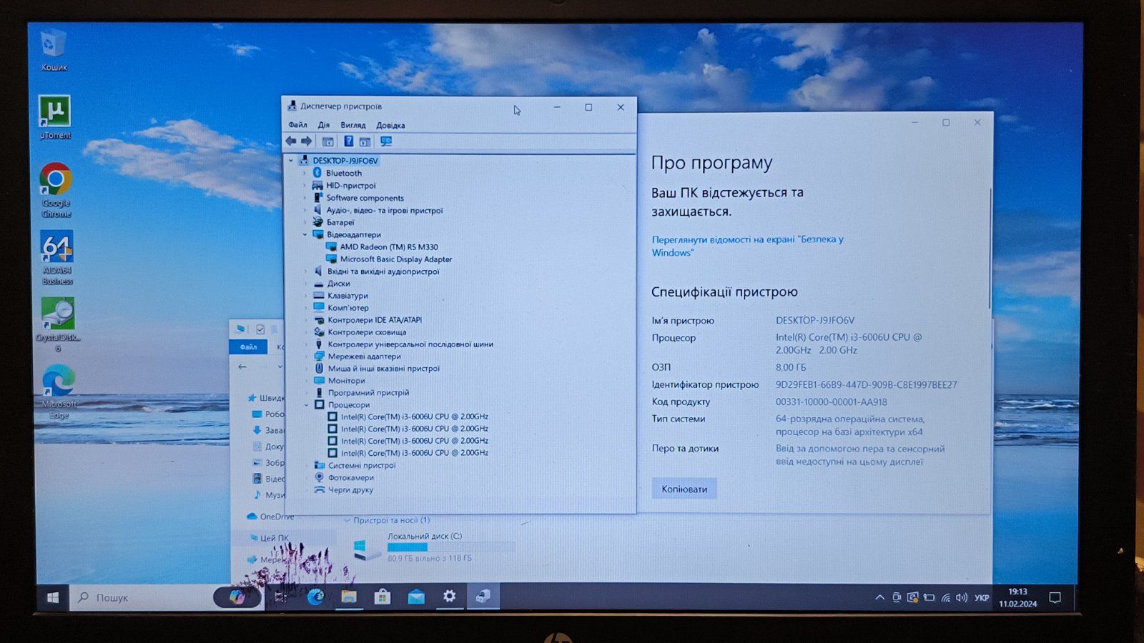Click Локальний диск (C:) usage bar
The width and height of the screenshot is (1144, 643).
[x=451, y=547]
